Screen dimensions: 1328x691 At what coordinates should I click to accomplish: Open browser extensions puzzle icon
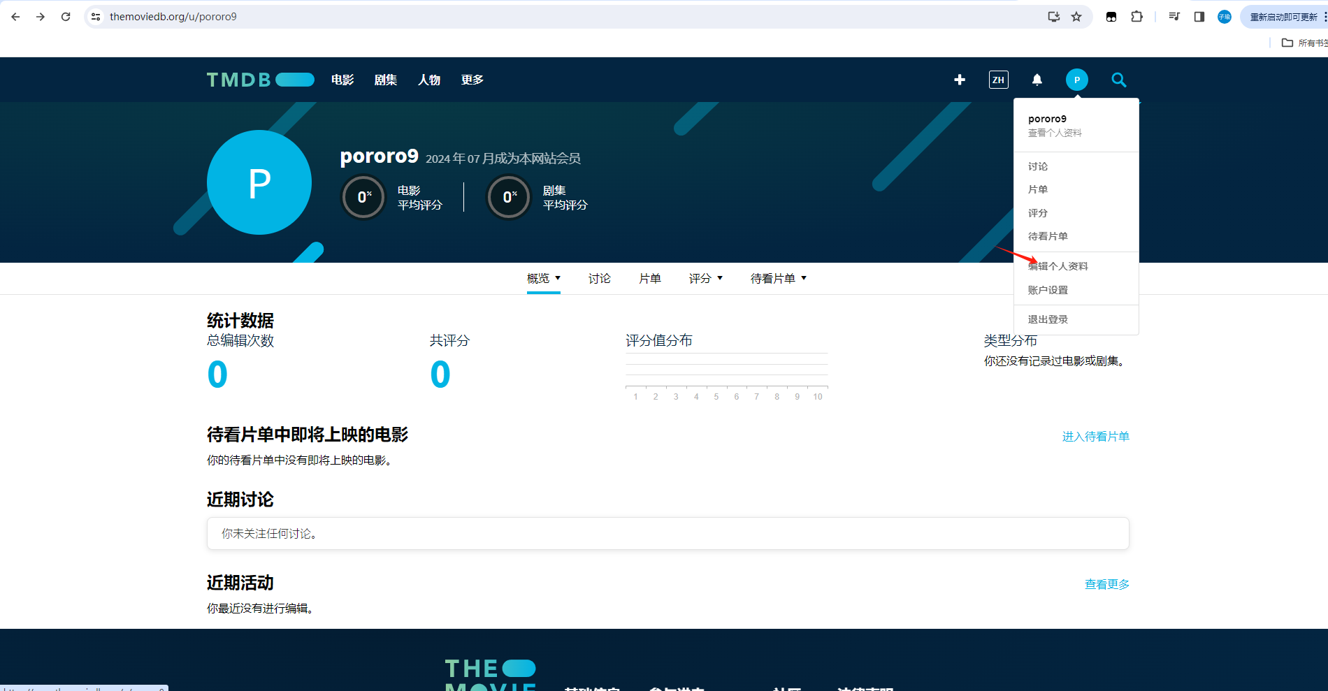click(x=1137, y=17)
